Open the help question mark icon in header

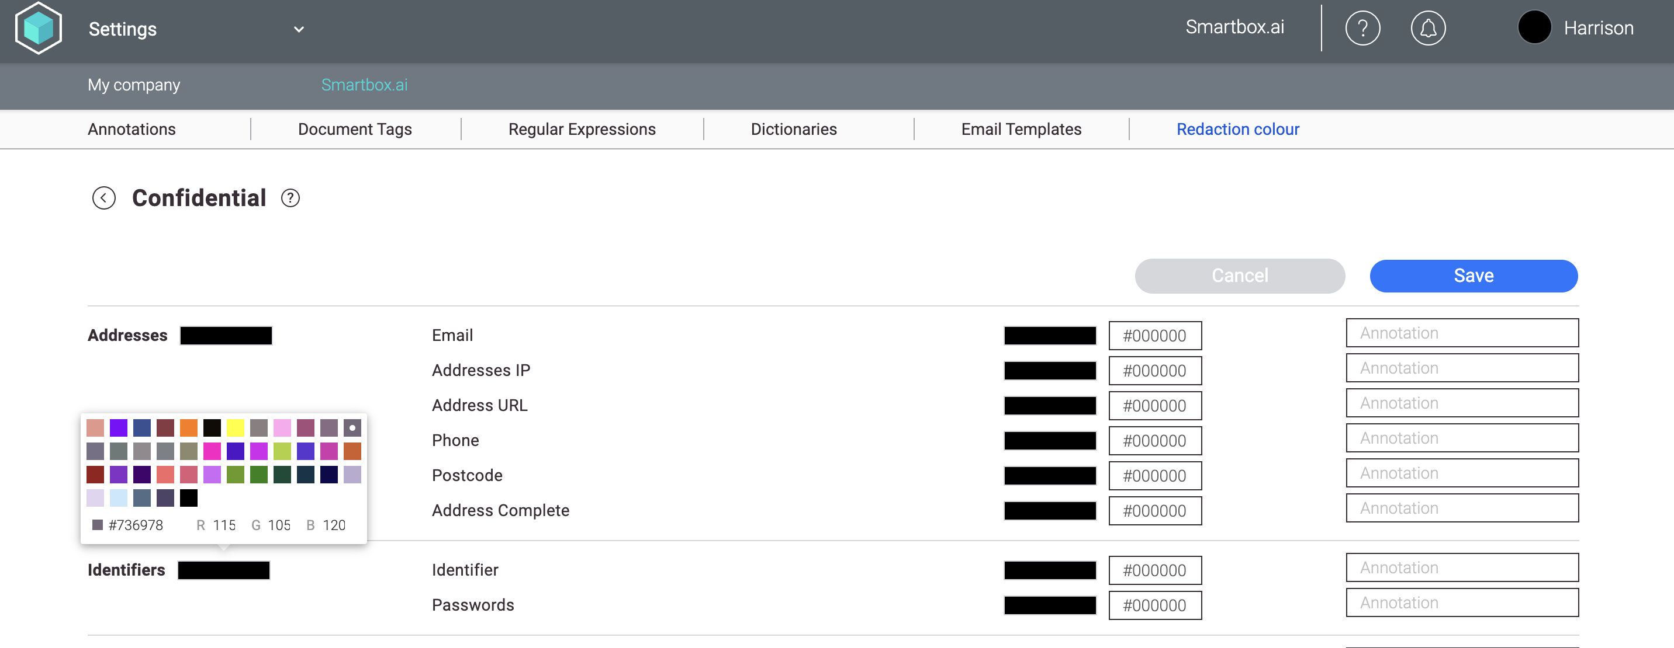point(1362,28)
